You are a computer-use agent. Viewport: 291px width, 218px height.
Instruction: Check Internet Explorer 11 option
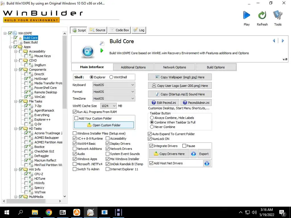(107, 169)
